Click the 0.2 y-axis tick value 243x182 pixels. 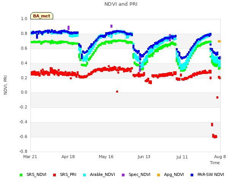click(x=24, y=78)
